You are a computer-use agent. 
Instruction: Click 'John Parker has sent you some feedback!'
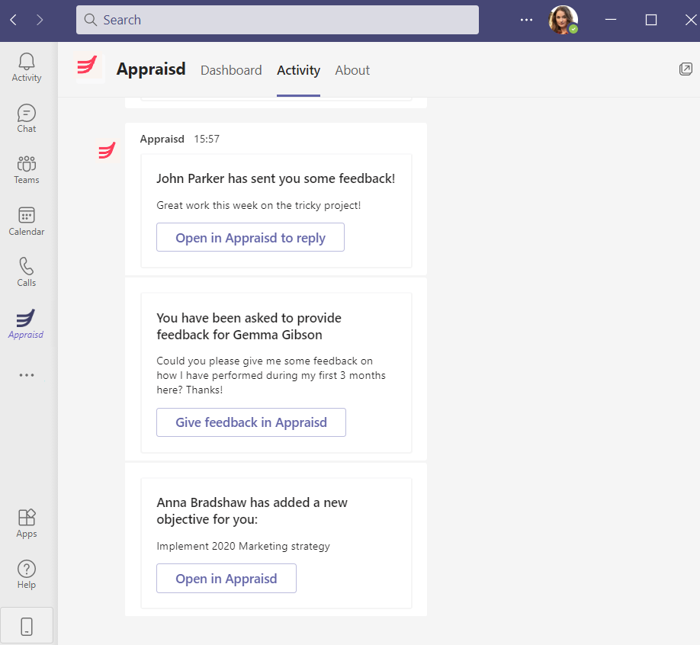(x=275, y=178)
